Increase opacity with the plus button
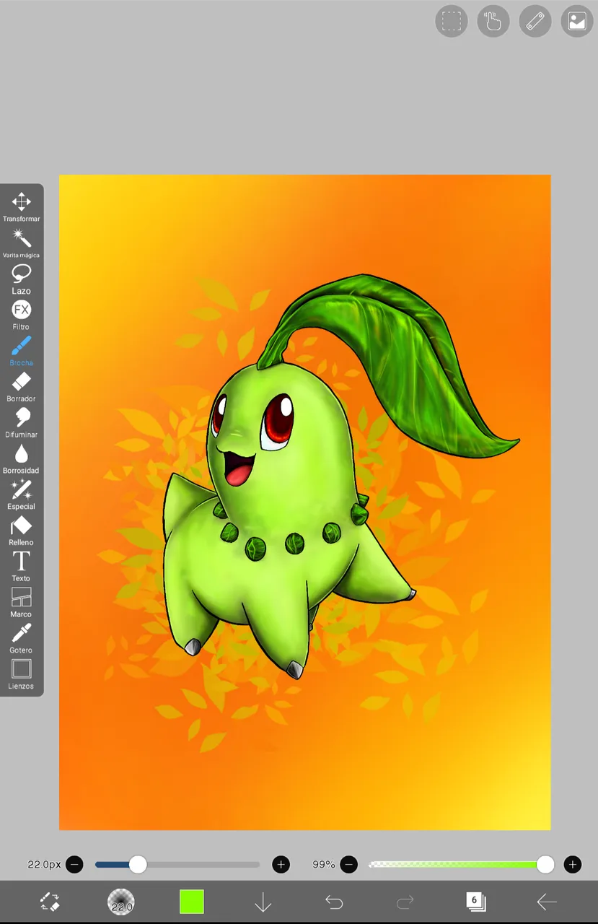The width and height of the screenshot is (598, 924). 573,864
